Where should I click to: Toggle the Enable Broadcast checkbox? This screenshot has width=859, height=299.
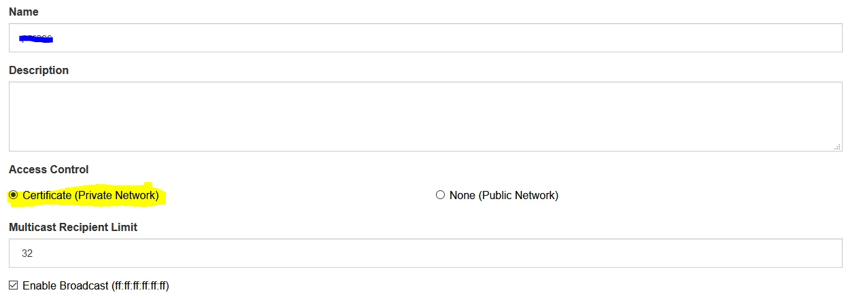click(x=14, y=285)
